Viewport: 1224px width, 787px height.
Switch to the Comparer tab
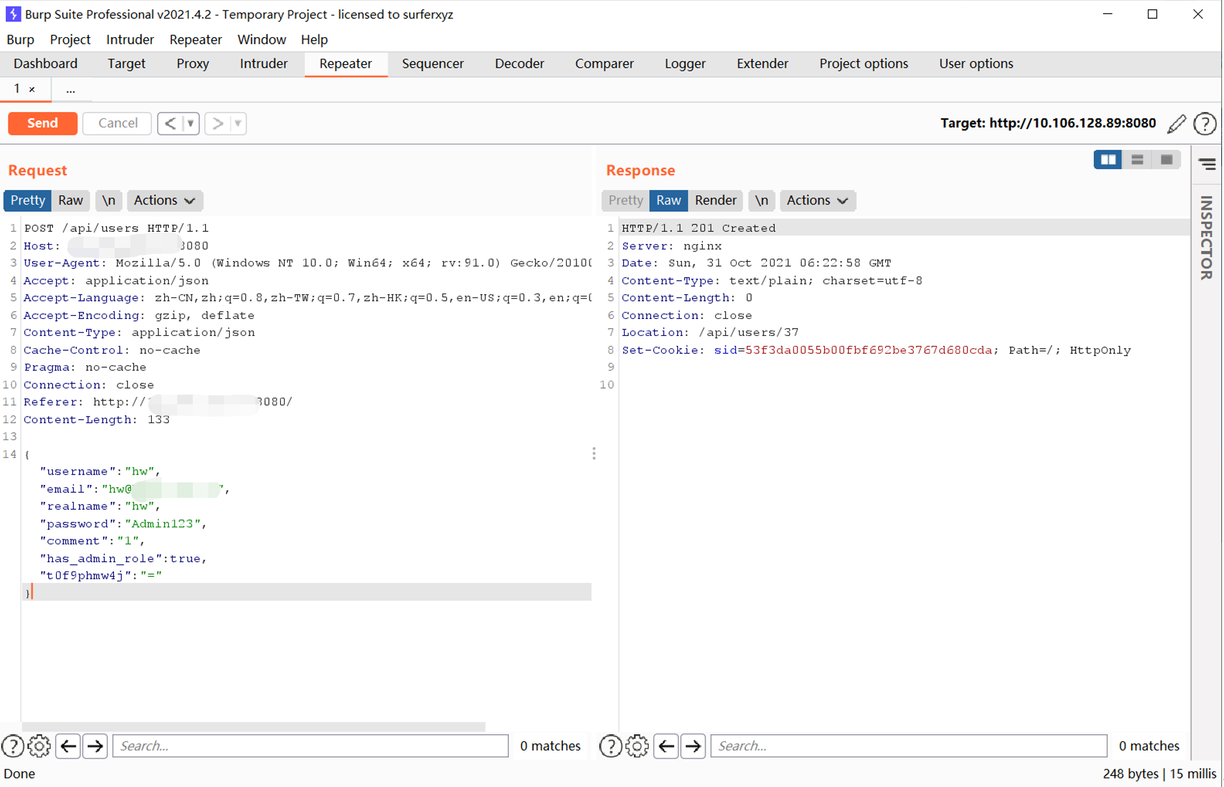pos(604,64)
